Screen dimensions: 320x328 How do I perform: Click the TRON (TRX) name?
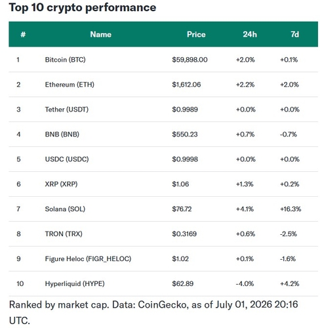(x=64, y=234)
